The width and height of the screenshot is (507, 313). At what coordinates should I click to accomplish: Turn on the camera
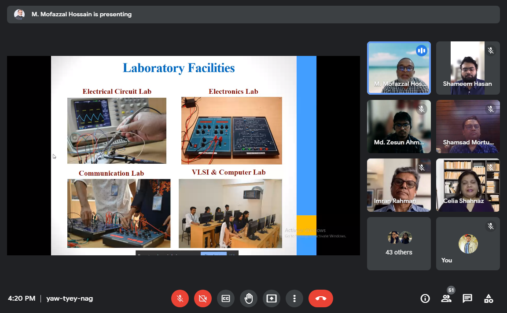203,298
